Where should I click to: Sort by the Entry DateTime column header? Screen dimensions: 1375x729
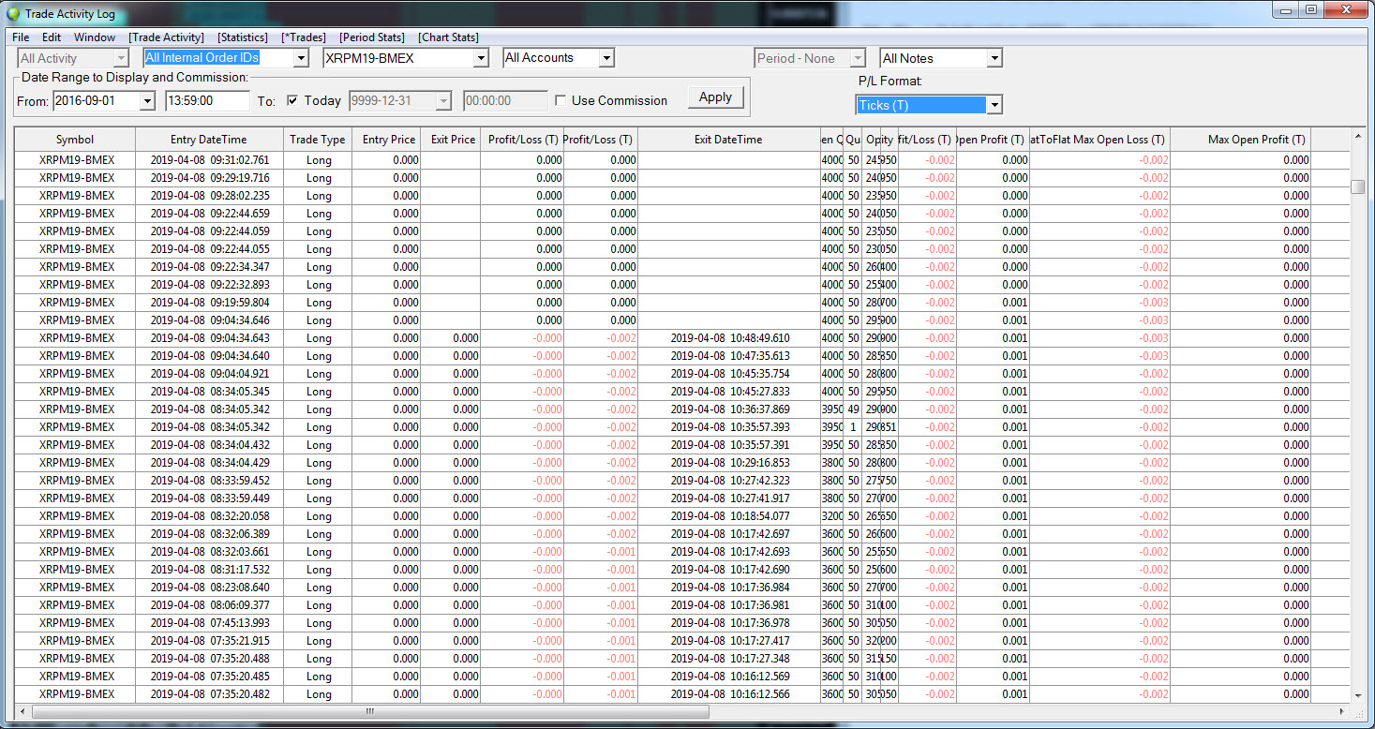pos(209,140)
